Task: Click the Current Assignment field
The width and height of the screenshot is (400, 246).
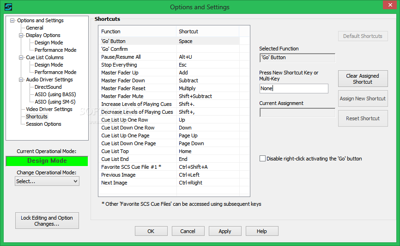Action: (297, 112)
